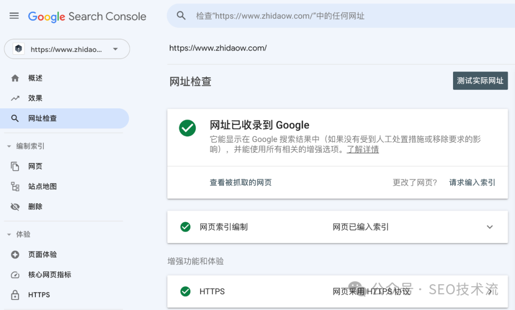
Task: Click the lock icon beside HTTPS in sidebar
Action: pyautogui.click(x=15, y=295)
